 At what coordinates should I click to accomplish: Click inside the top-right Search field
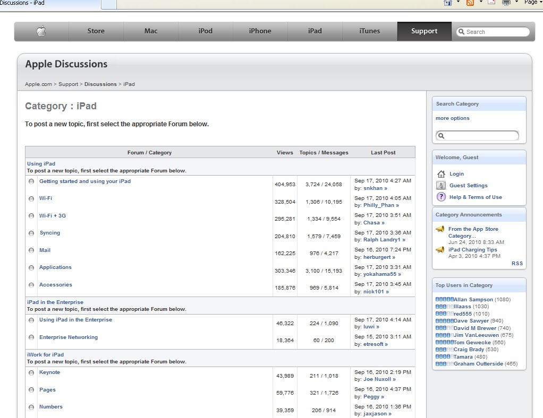click(494, 31)
